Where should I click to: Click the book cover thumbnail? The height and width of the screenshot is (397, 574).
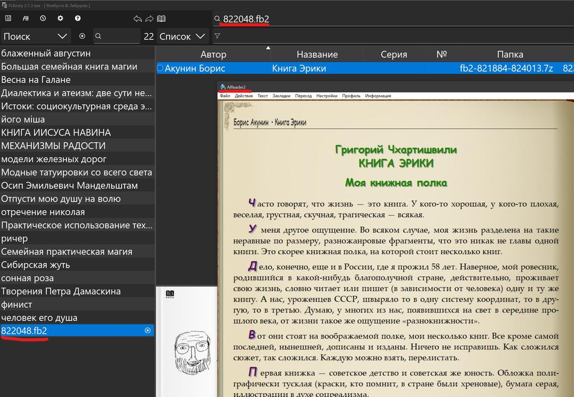pyautogui.click(x=187, y=342)
